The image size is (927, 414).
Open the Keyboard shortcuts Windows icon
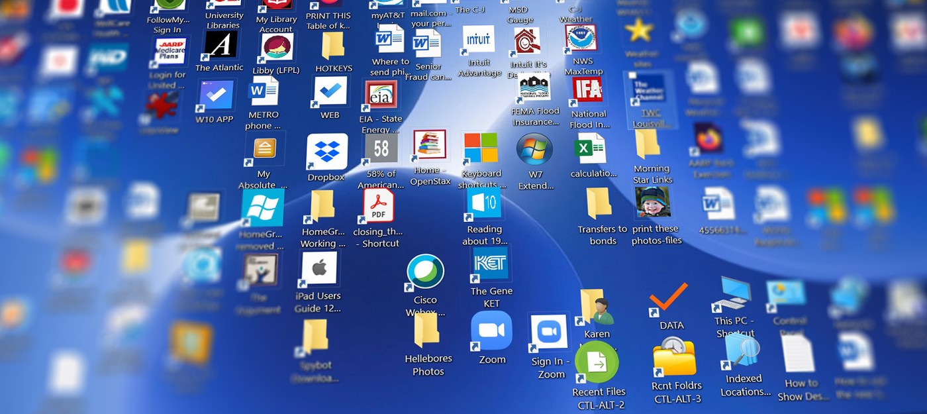tap(481, 148)
